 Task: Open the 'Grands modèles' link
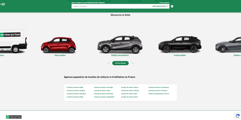click(x=180, y=55)
